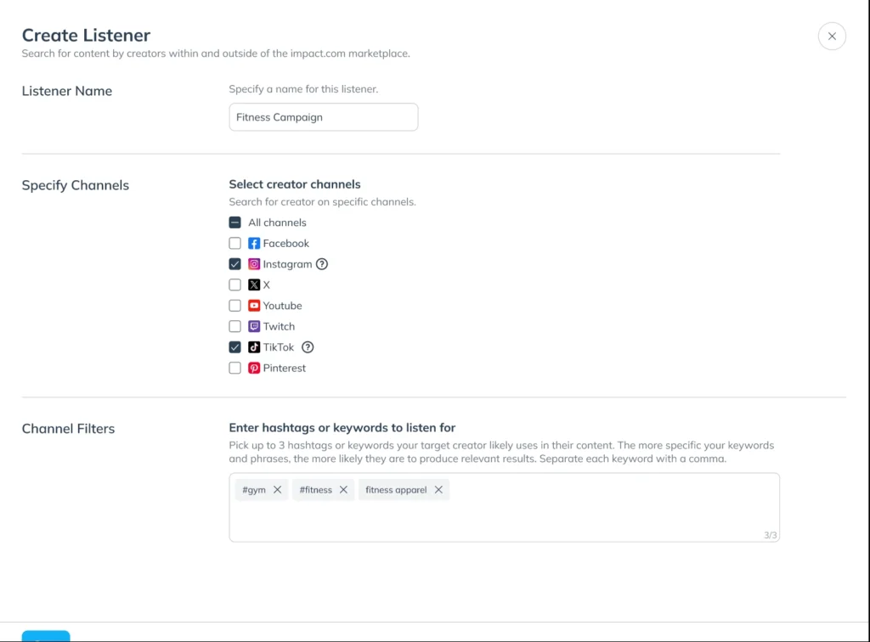Enable the Youtube channel checkbox
Viewport: 870px width, 642px height.
point(234,306)
